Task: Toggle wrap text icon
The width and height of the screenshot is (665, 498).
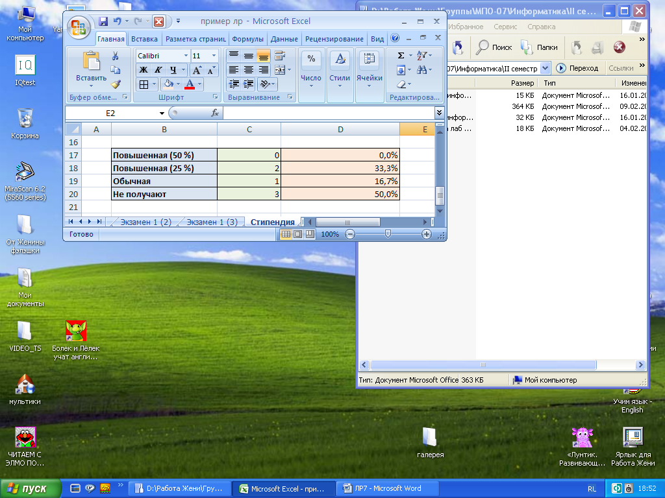Action: [280, 56]
